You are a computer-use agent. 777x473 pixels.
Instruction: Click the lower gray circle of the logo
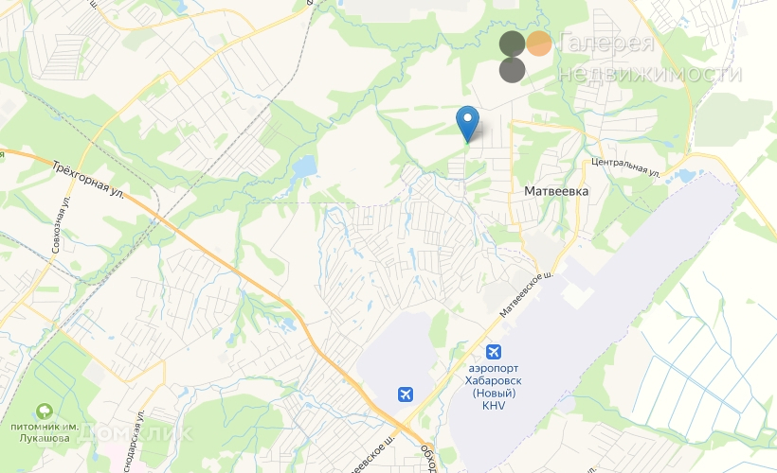[512, 70]
